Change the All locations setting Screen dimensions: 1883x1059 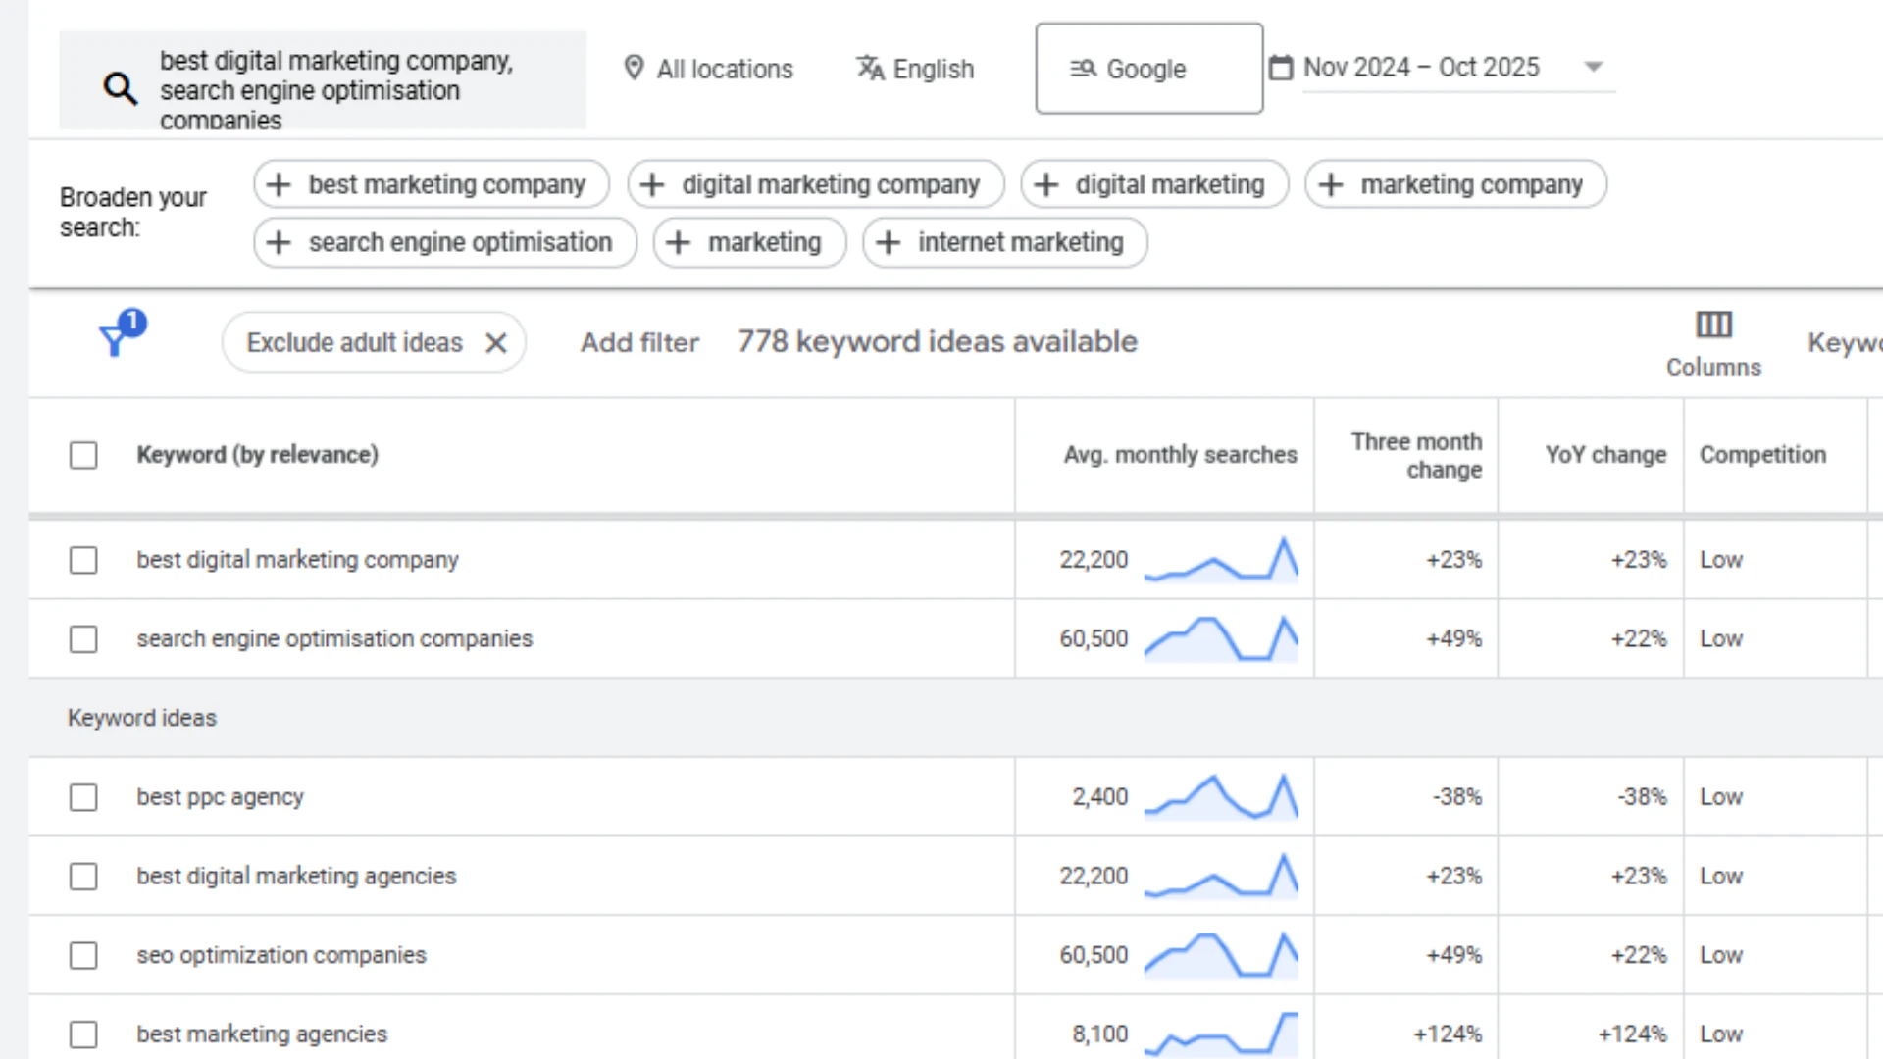click(x=709, y=69)
